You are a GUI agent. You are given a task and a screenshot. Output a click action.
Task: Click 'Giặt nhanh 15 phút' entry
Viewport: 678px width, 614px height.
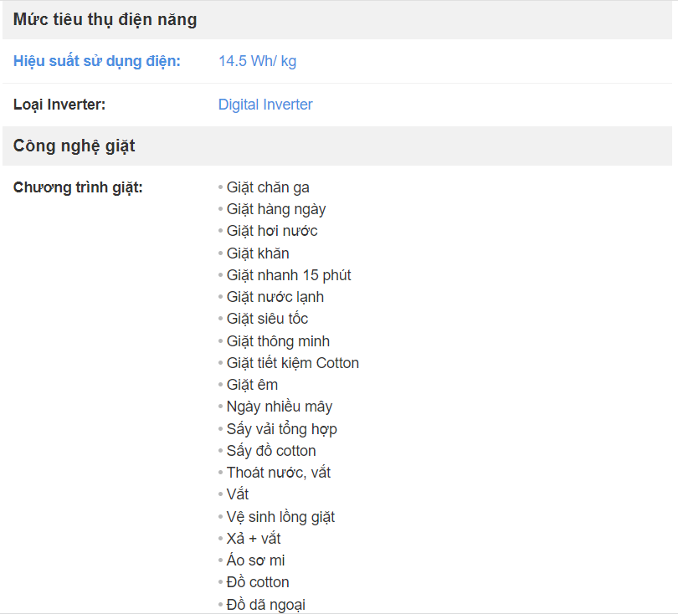click(289, 275)
